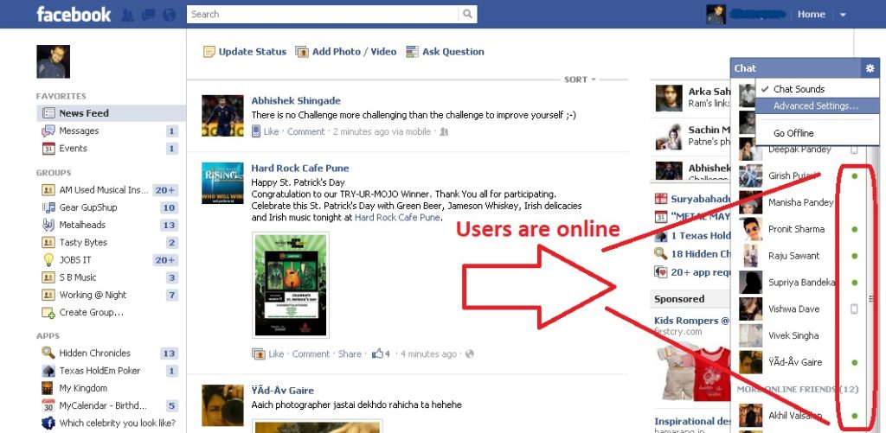886x433 pixels.
Task: Open the SORT dropdown on news feed
Action: tap(581, 80)
